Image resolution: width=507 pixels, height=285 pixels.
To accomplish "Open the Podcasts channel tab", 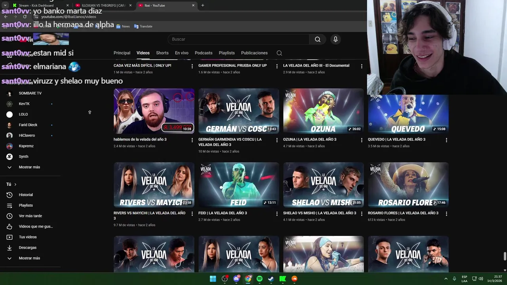I will coord(204,53).
